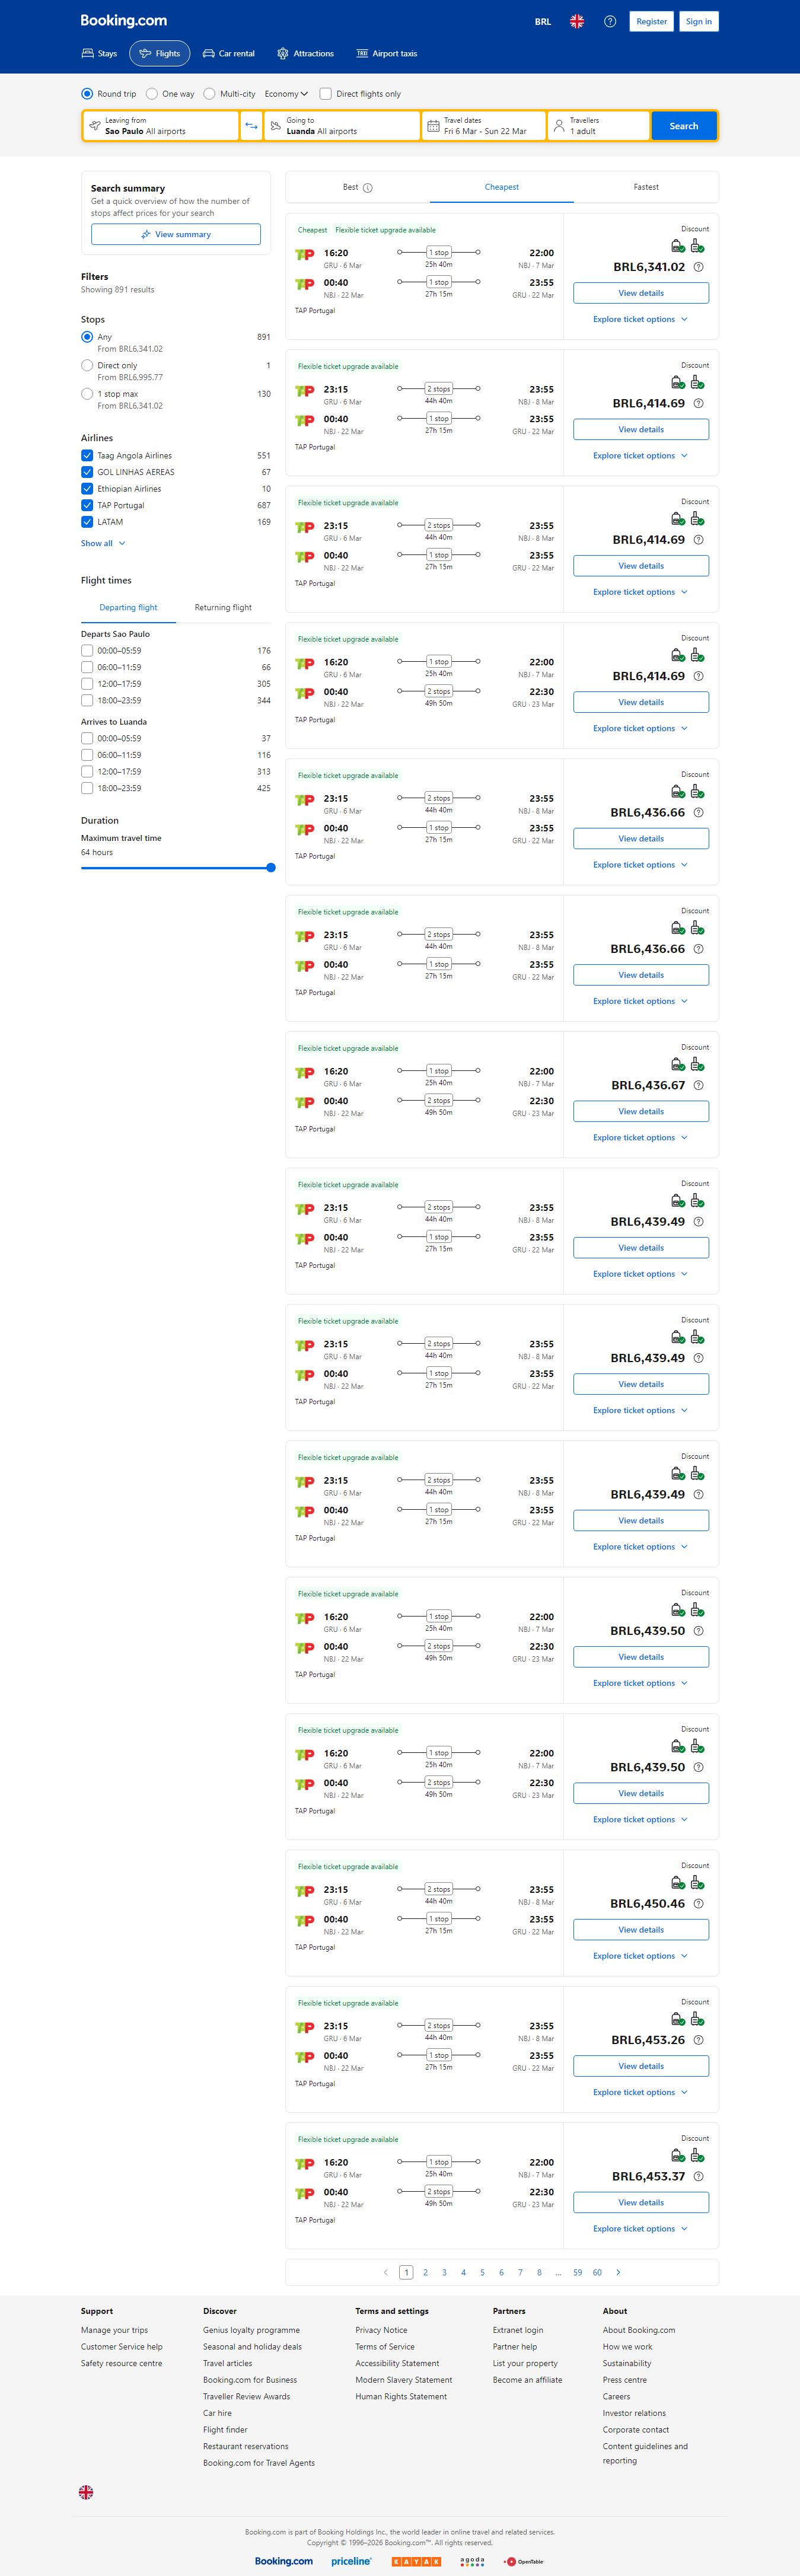
Task: Go to next results page arrow
Action: pyautogui.click(x=618, y=2272)
